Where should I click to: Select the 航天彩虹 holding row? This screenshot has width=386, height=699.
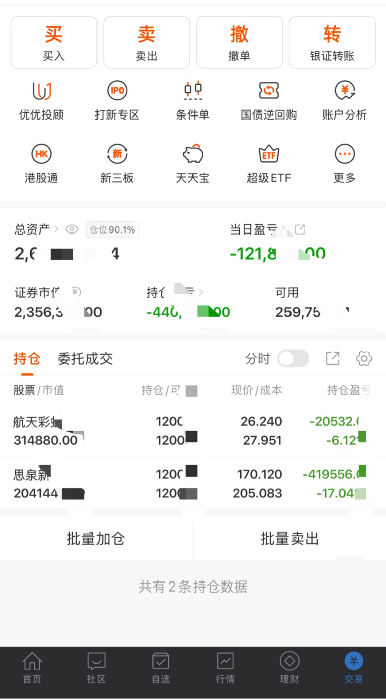tap(193, 431)
